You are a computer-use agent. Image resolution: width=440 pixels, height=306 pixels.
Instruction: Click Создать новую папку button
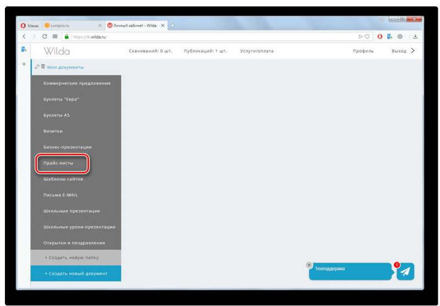tap(76, 258)
